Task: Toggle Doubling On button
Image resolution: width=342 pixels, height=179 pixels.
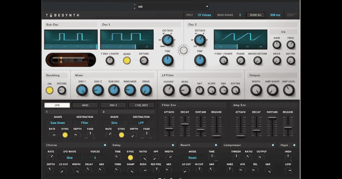Action: tap(50, 90)
